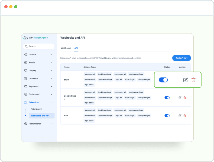Click the N8n name cell
The image size is (214, 162).
pyautogui.click(x=66, y=116)
